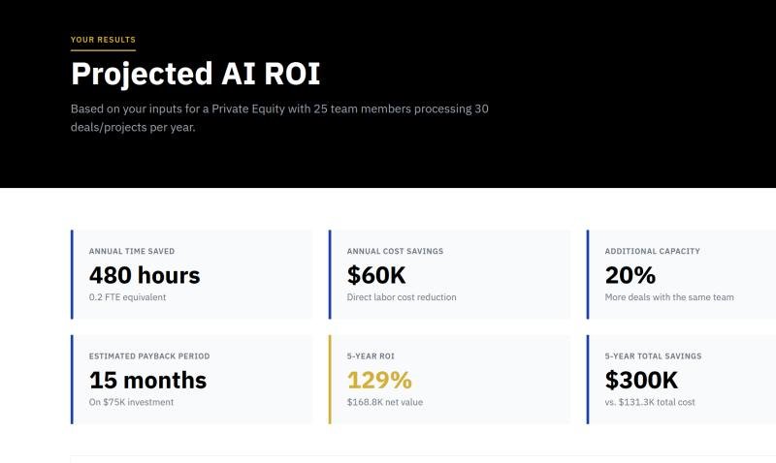Click the 'YOUR RESULTS' section label
776x463 pixels.
[x=103, y=40]
